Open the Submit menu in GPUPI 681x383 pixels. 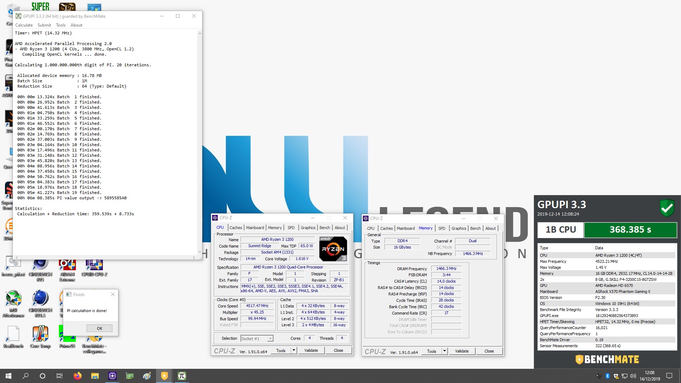coord(44,25)
